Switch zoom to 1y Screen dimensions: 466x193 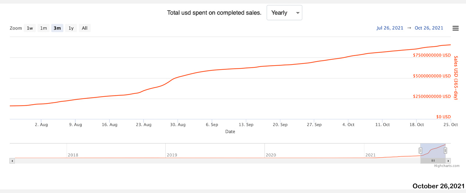(71, 28)
